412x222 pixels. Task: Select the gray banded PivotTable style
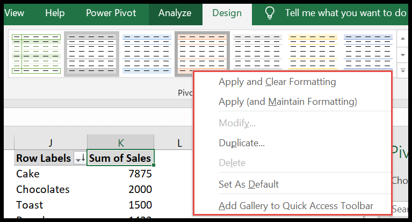(91, 54)
